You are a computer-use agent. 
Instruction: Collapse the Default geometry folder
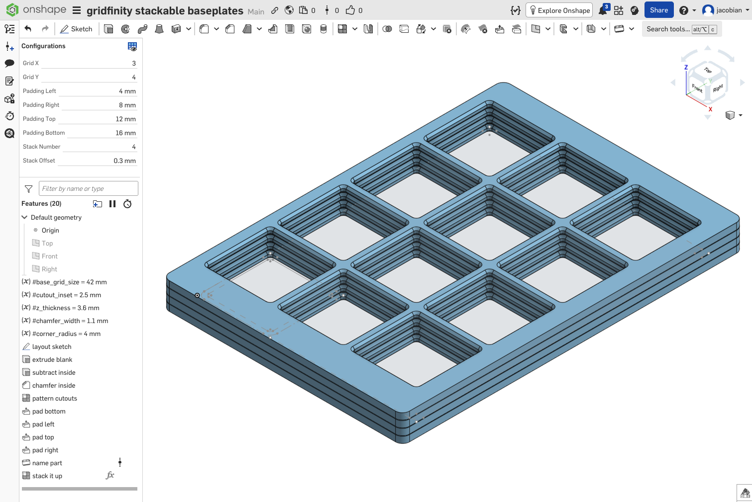(x=24, y=217)
